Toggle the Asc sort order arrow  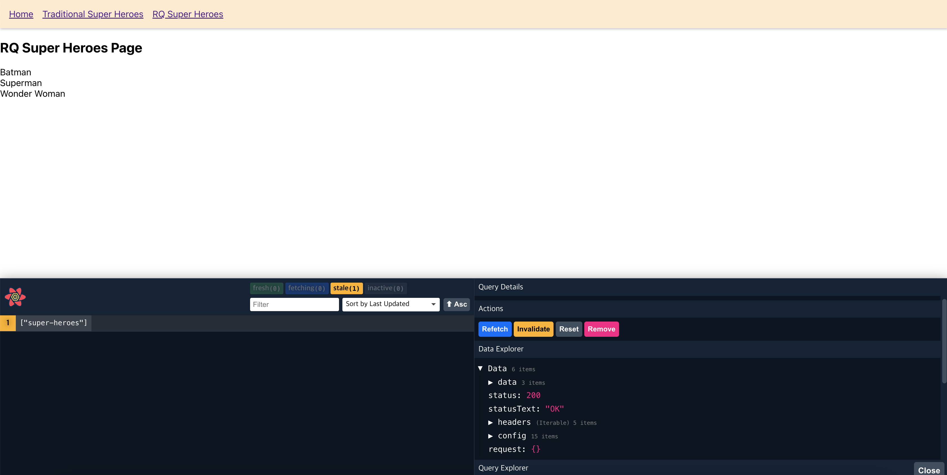click(x=456, y=304)
